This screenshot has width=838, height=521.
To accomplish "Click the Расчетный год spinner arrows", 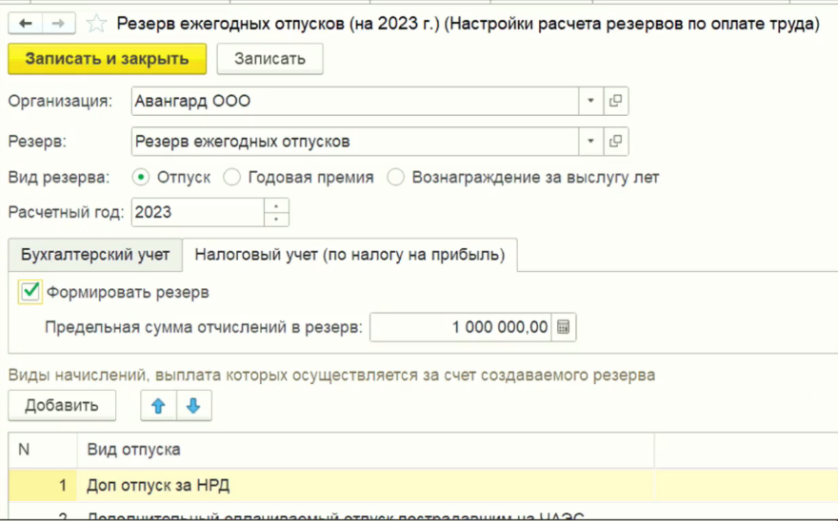I will [x=276, y=212].
